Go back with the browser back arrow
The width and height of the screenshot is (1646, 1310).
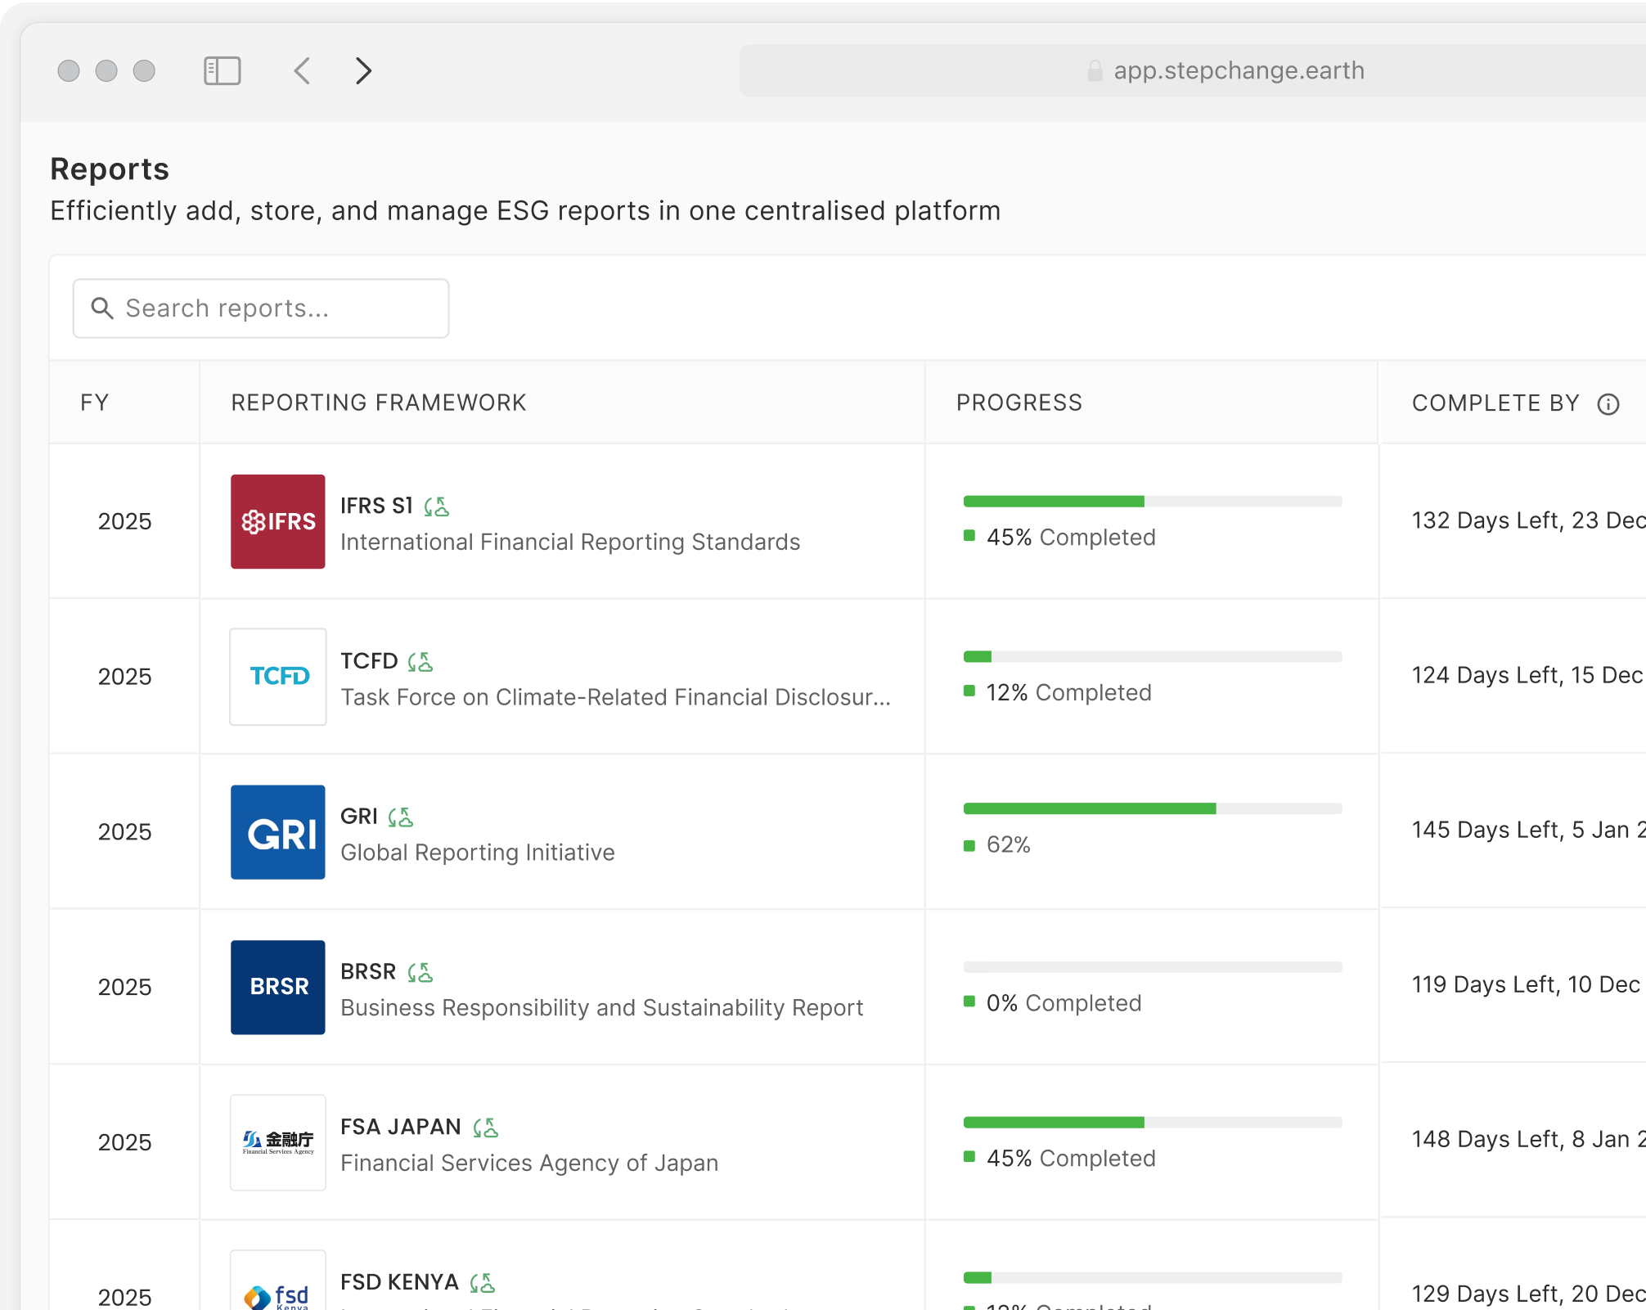pos(302,71)
